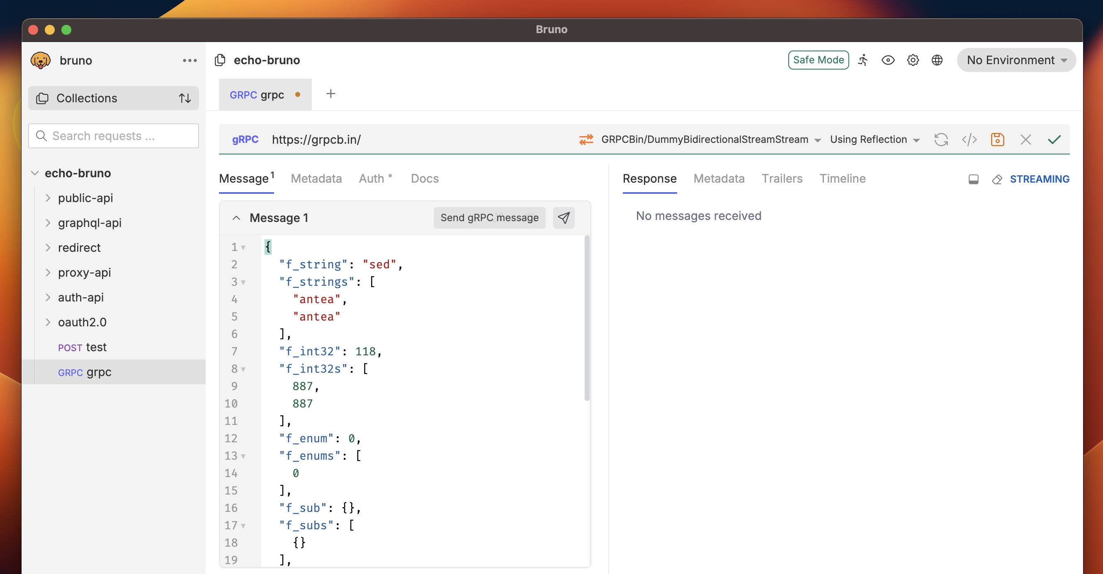Switch to the request Auth tab
Viewport: 1103px width, 574px height.
point(372,178)
